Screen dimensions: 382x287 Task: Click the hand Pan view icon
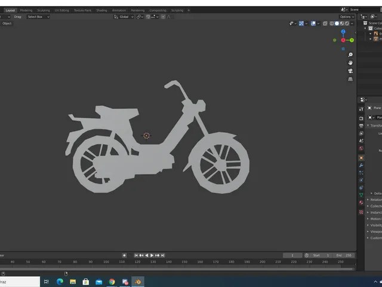click(x=350, y=63)
